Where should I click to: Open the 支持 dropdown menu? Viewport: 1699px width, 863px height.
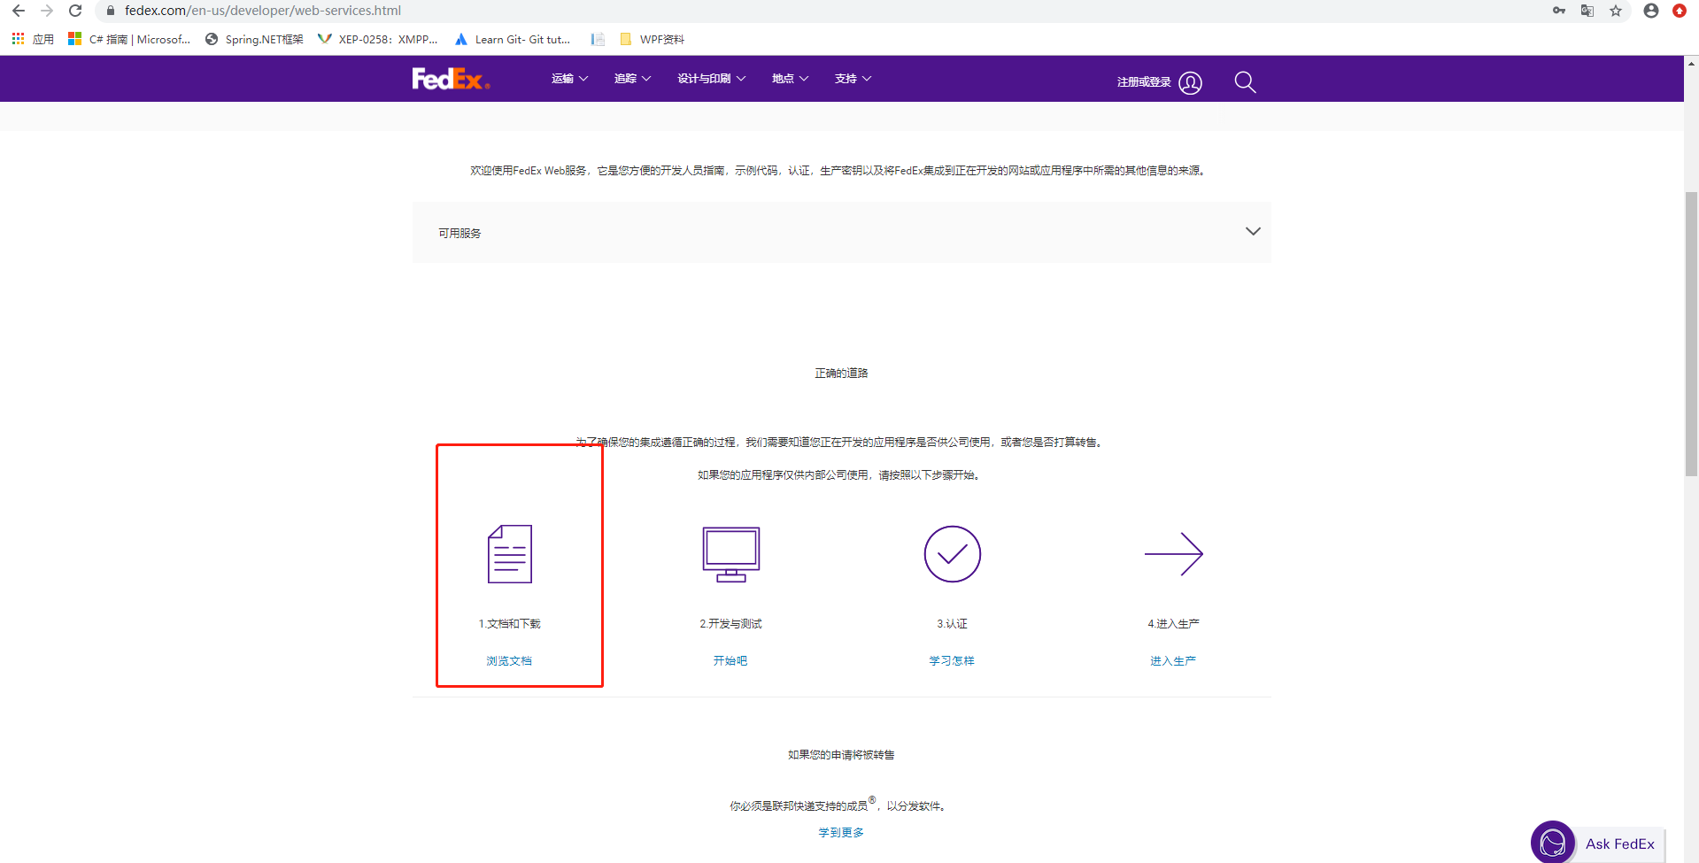(x=852, y=78)
